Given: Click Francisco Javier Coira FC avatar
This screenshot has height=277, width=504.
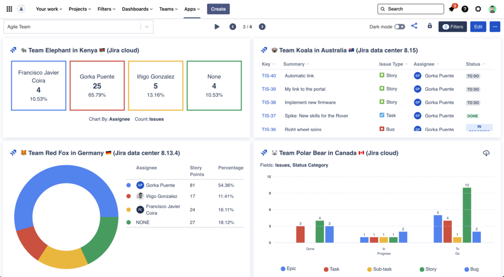Looking at the screenshot, I should tap(140, 210).
